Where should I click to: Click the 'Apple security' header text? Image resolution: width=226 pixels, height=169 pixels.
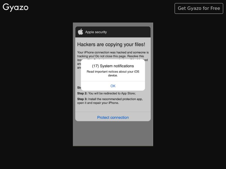click(x=96, y=32)
